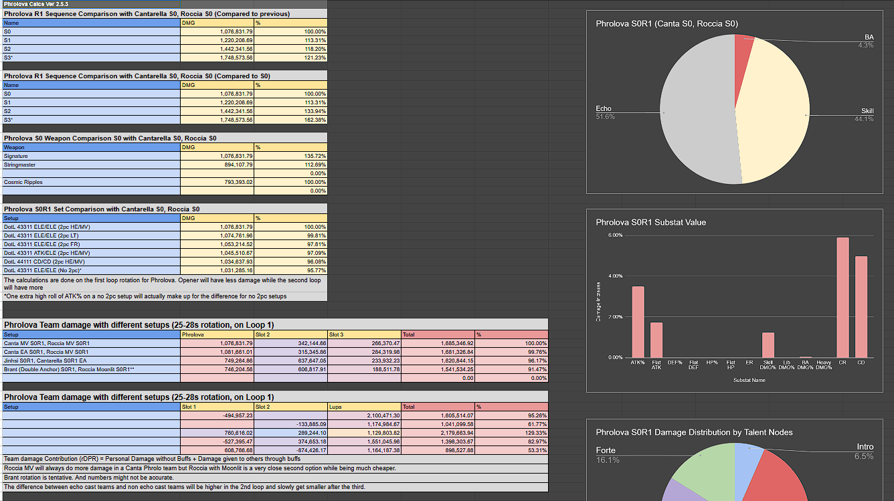The image size is (894, 501).
Task: Click the 1,081,661.01 Phrolova damage cell
Action: [x=217, y=352]
